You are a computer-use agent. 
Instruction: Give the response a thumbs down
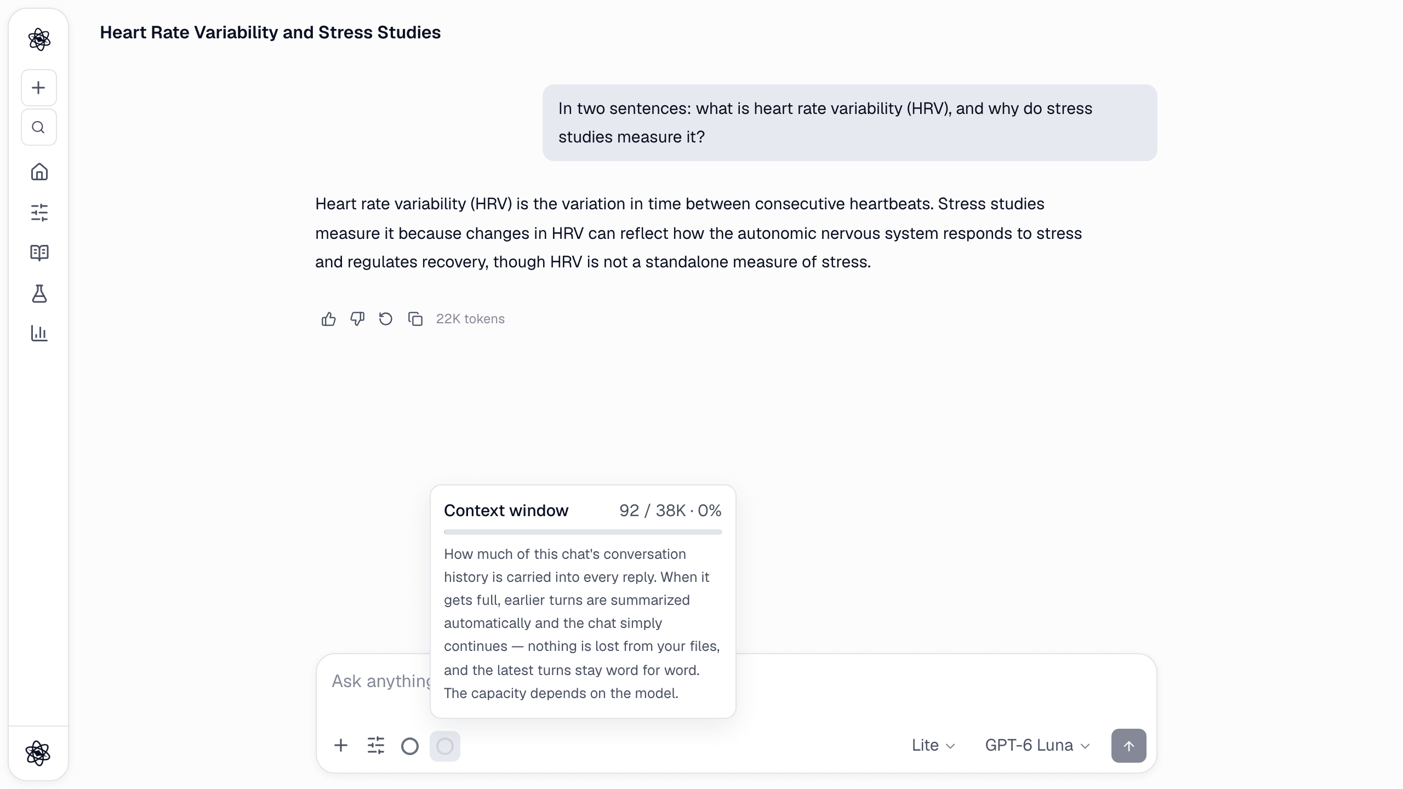(x=357, y=319)
